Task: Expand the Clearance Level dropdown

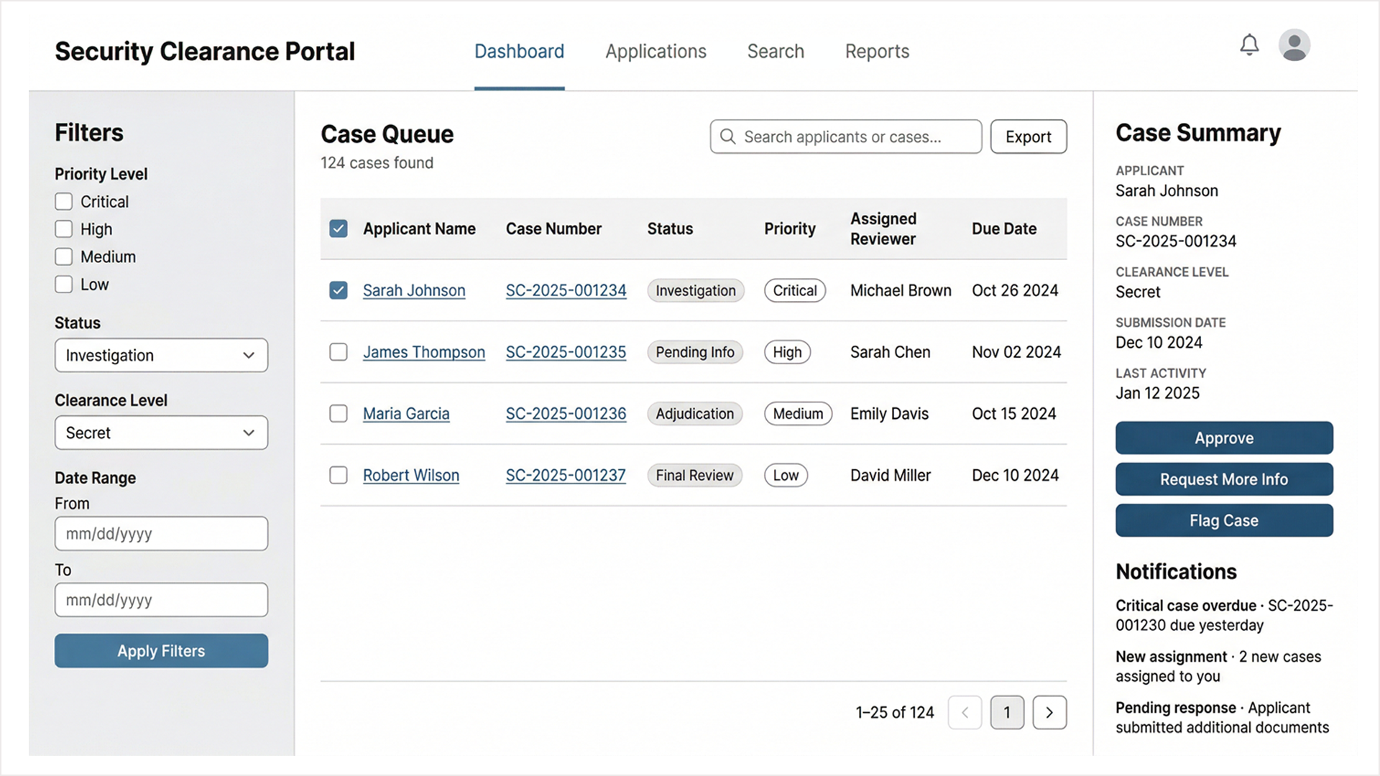Action: click(x=161, y=433)
